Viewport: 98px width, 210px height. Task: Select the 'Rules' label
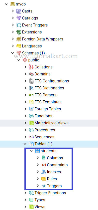pos(52,179)
